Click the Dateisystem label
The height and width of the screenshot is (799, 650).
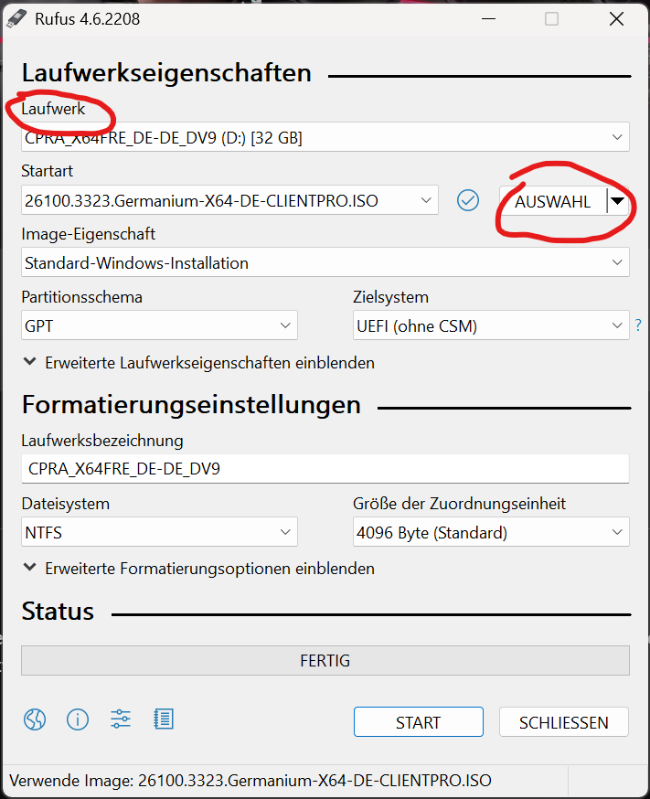(x=65, y=504)
